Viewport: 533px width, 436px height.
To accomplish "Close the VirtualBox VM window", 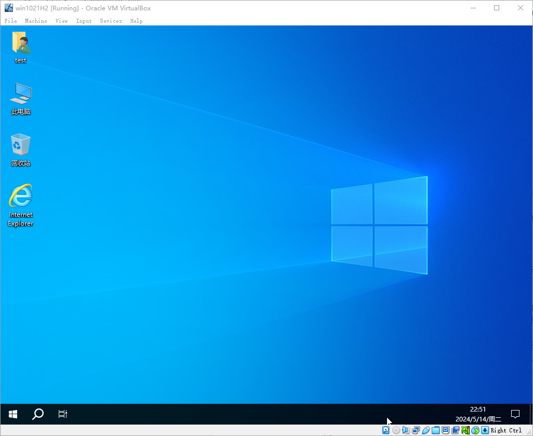I will click(x=521, y=8).
